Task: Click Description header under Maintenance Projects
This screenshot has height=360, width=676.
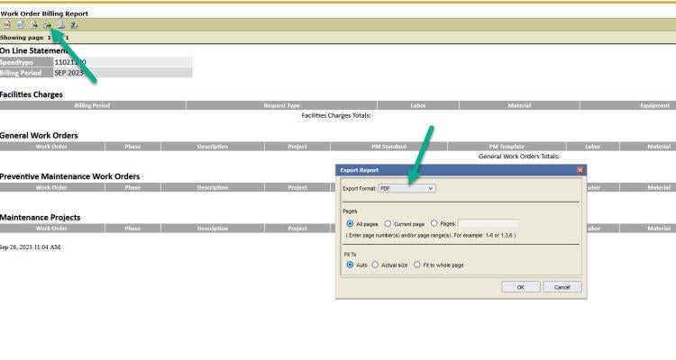Action: [213, 229]
